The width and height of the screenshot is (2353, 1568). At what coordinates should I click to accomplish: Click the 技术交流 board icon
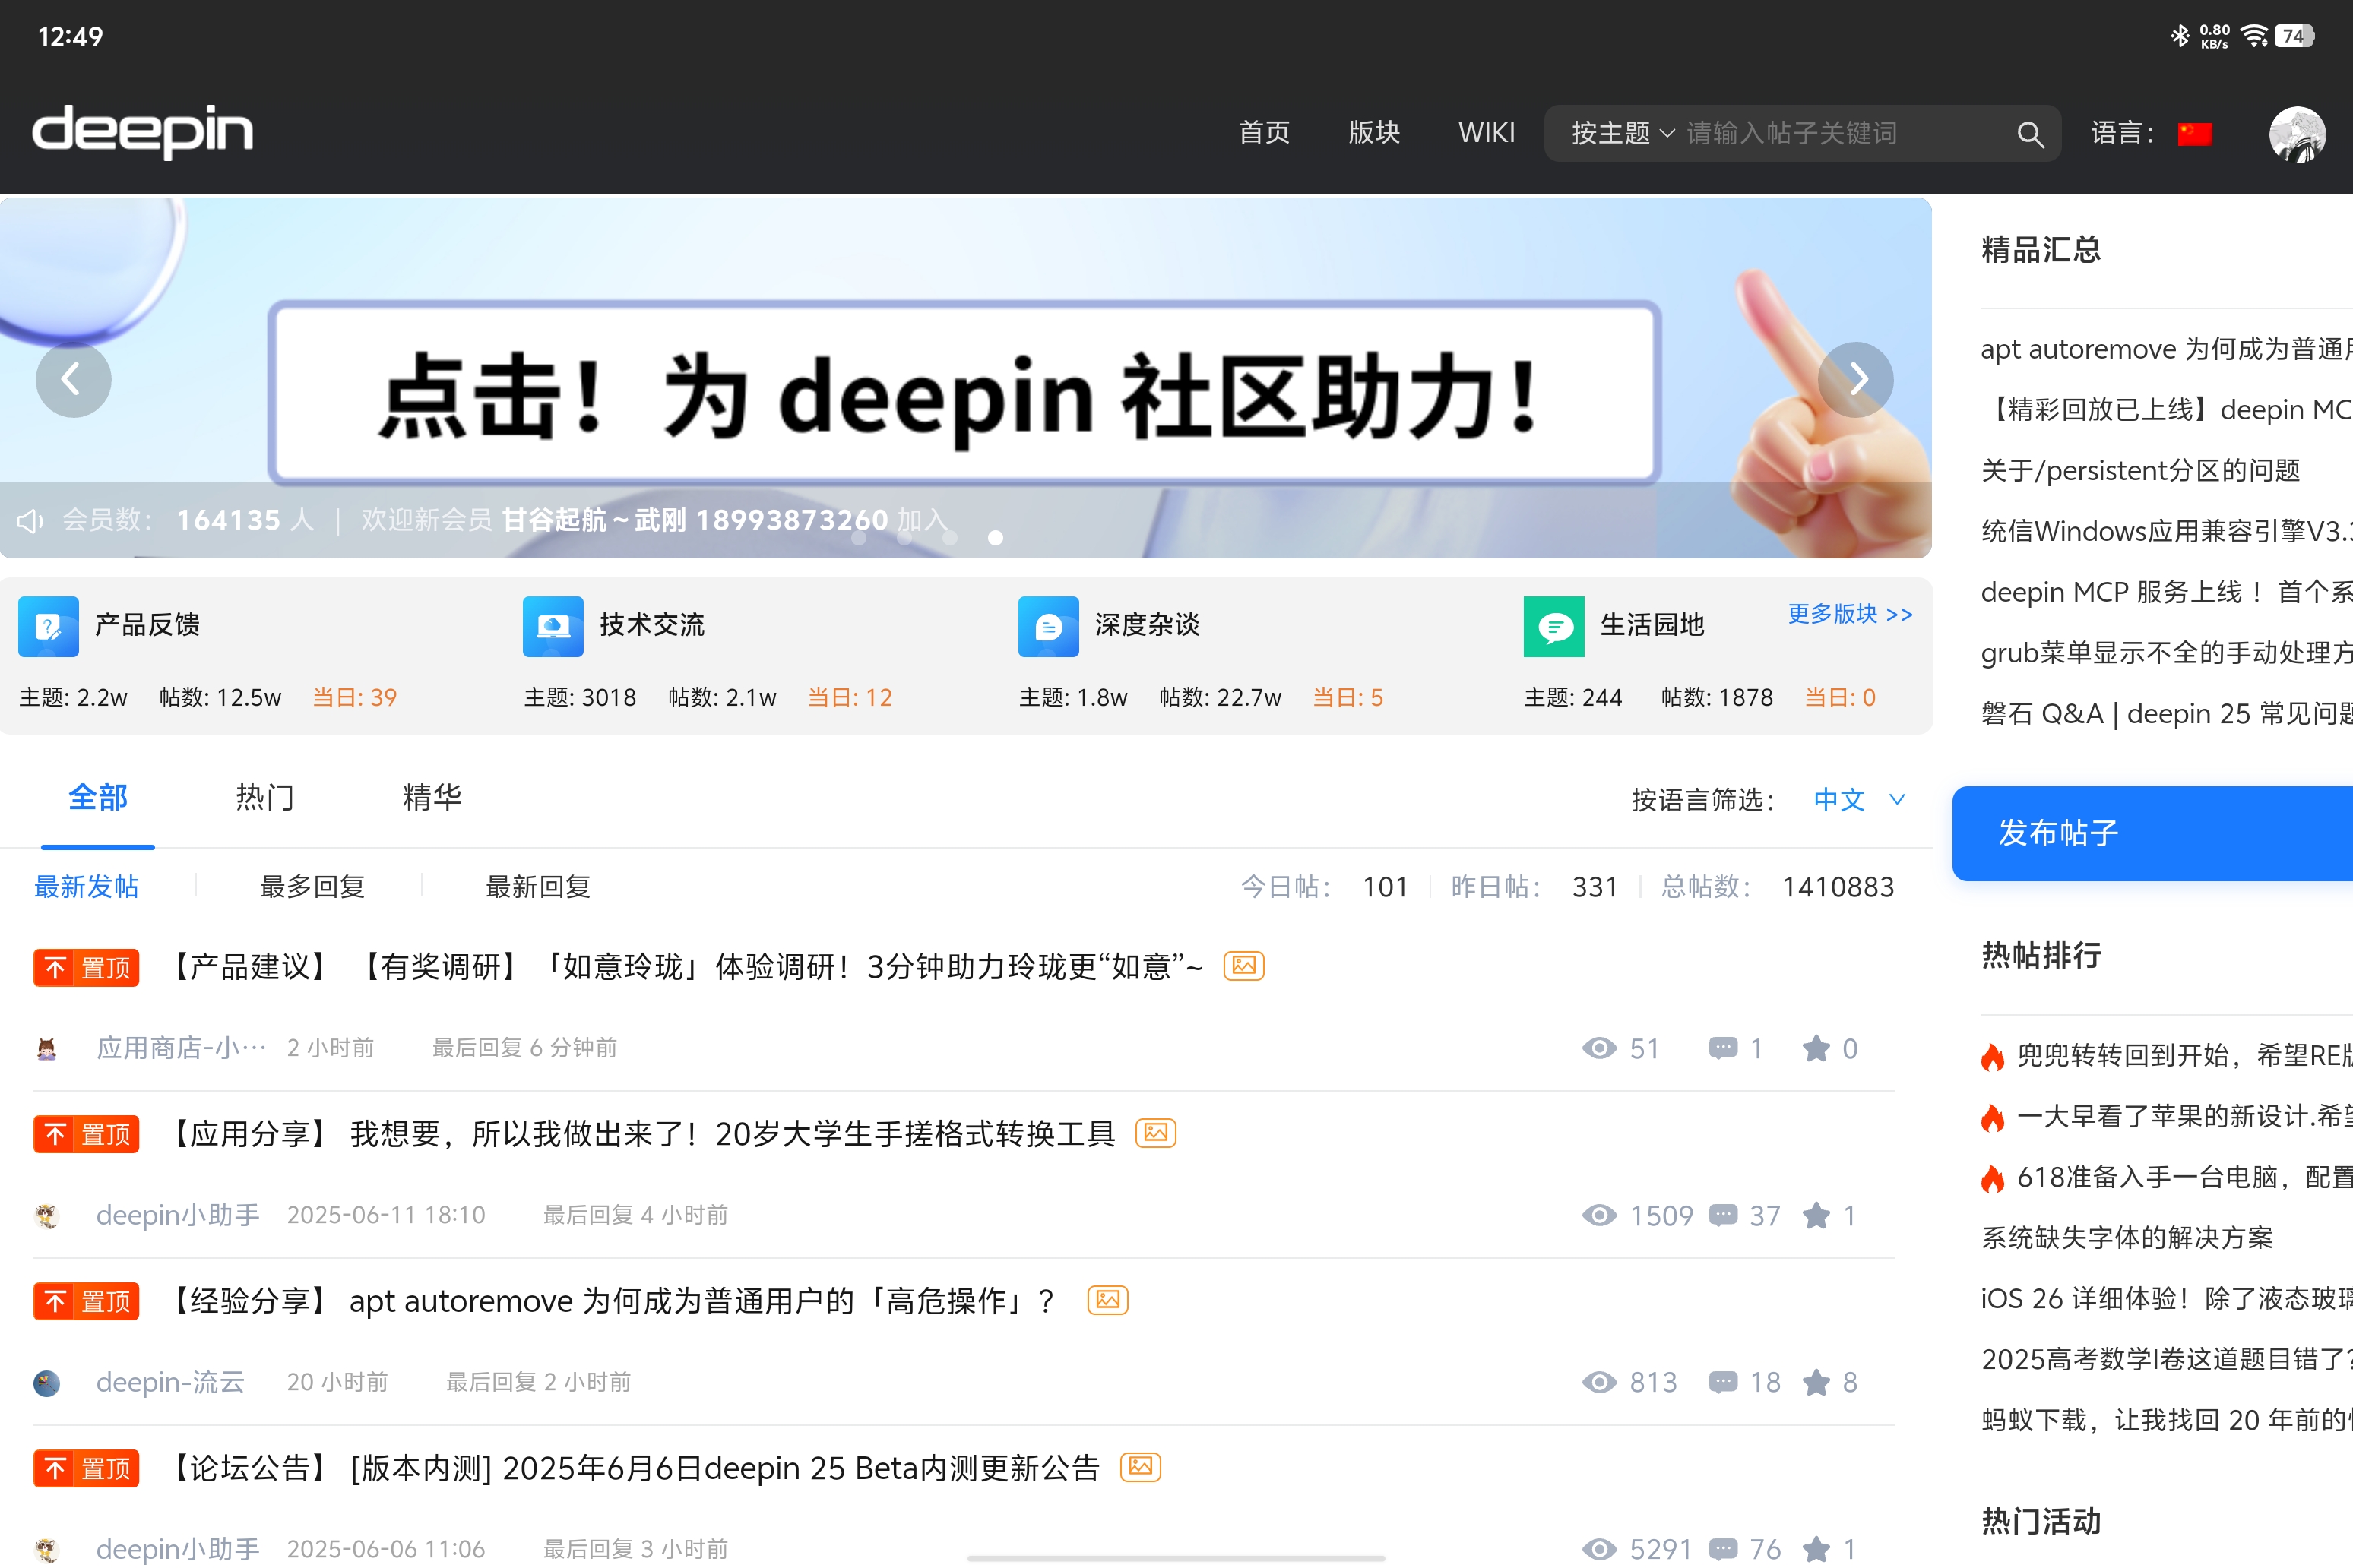553,627
